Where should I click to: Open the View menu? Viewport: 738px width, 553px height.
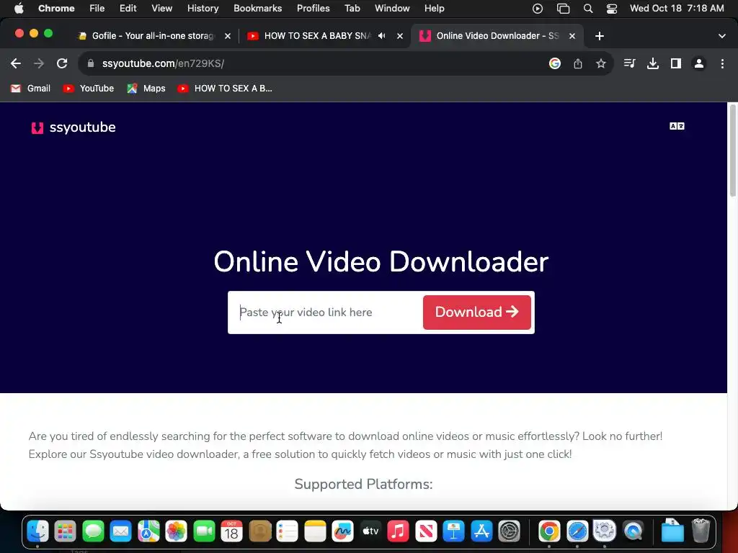tap(161, 9)
